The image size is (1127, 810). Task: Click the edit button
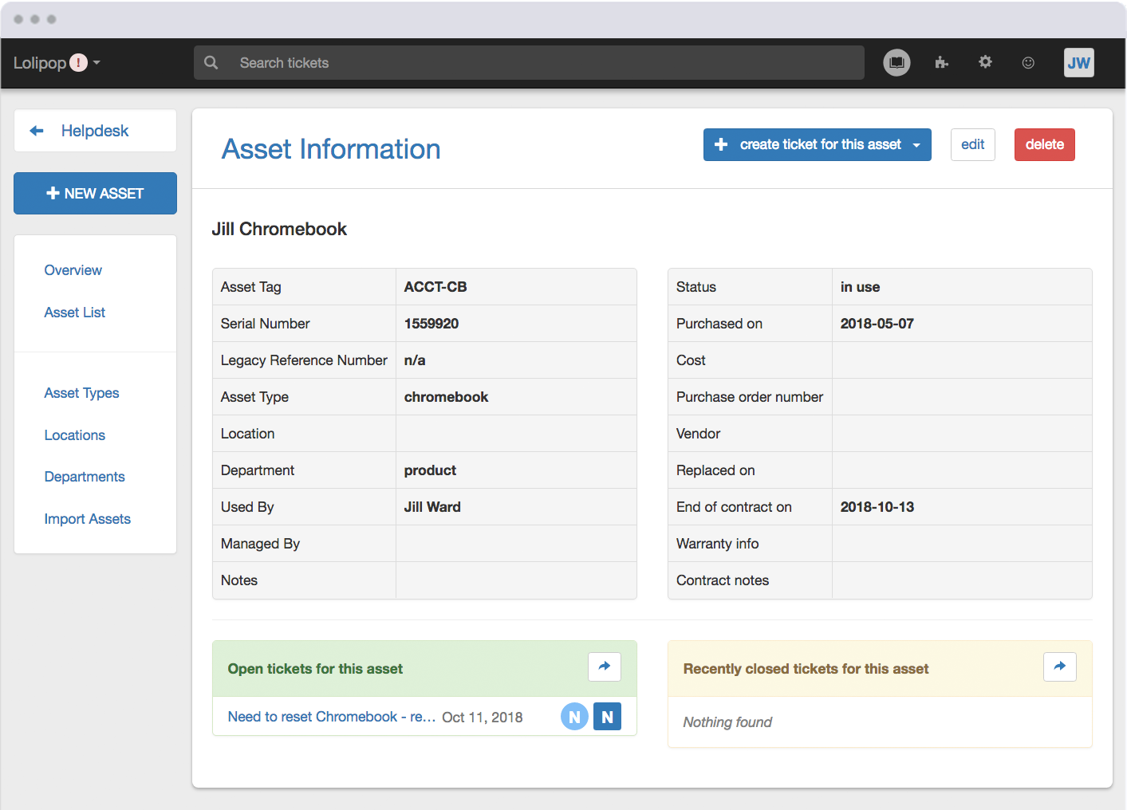coord(972,144)
